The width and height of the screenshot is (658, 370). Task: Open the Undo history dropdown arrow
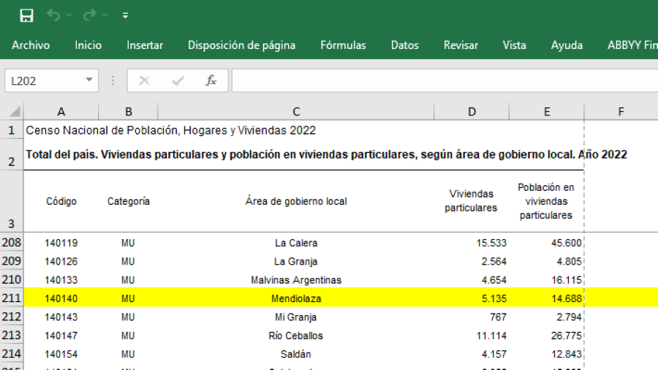[x=69, y=15]
